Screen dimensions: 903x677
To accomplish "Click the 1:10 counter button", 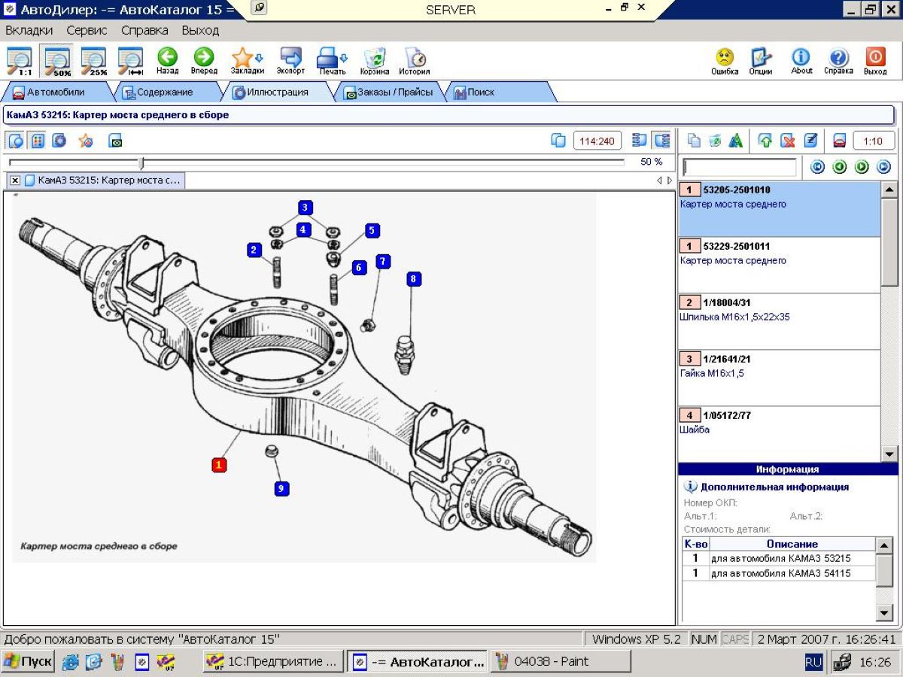I will coord(873,141).
